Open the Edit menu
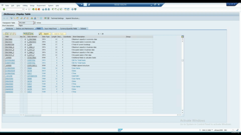 (x=12, y=6)
